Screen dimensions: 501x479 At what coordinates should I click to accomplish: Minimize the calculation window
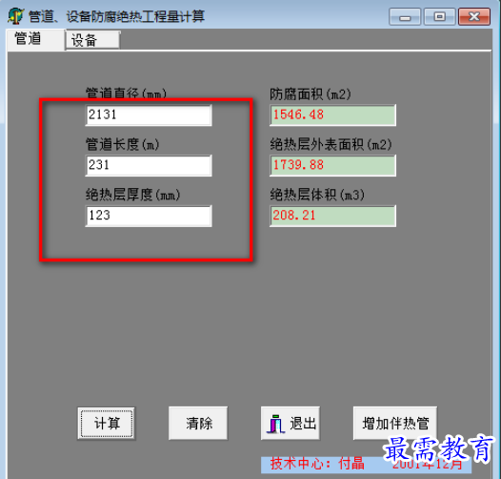pyautogui.click(x=405, y=16)
